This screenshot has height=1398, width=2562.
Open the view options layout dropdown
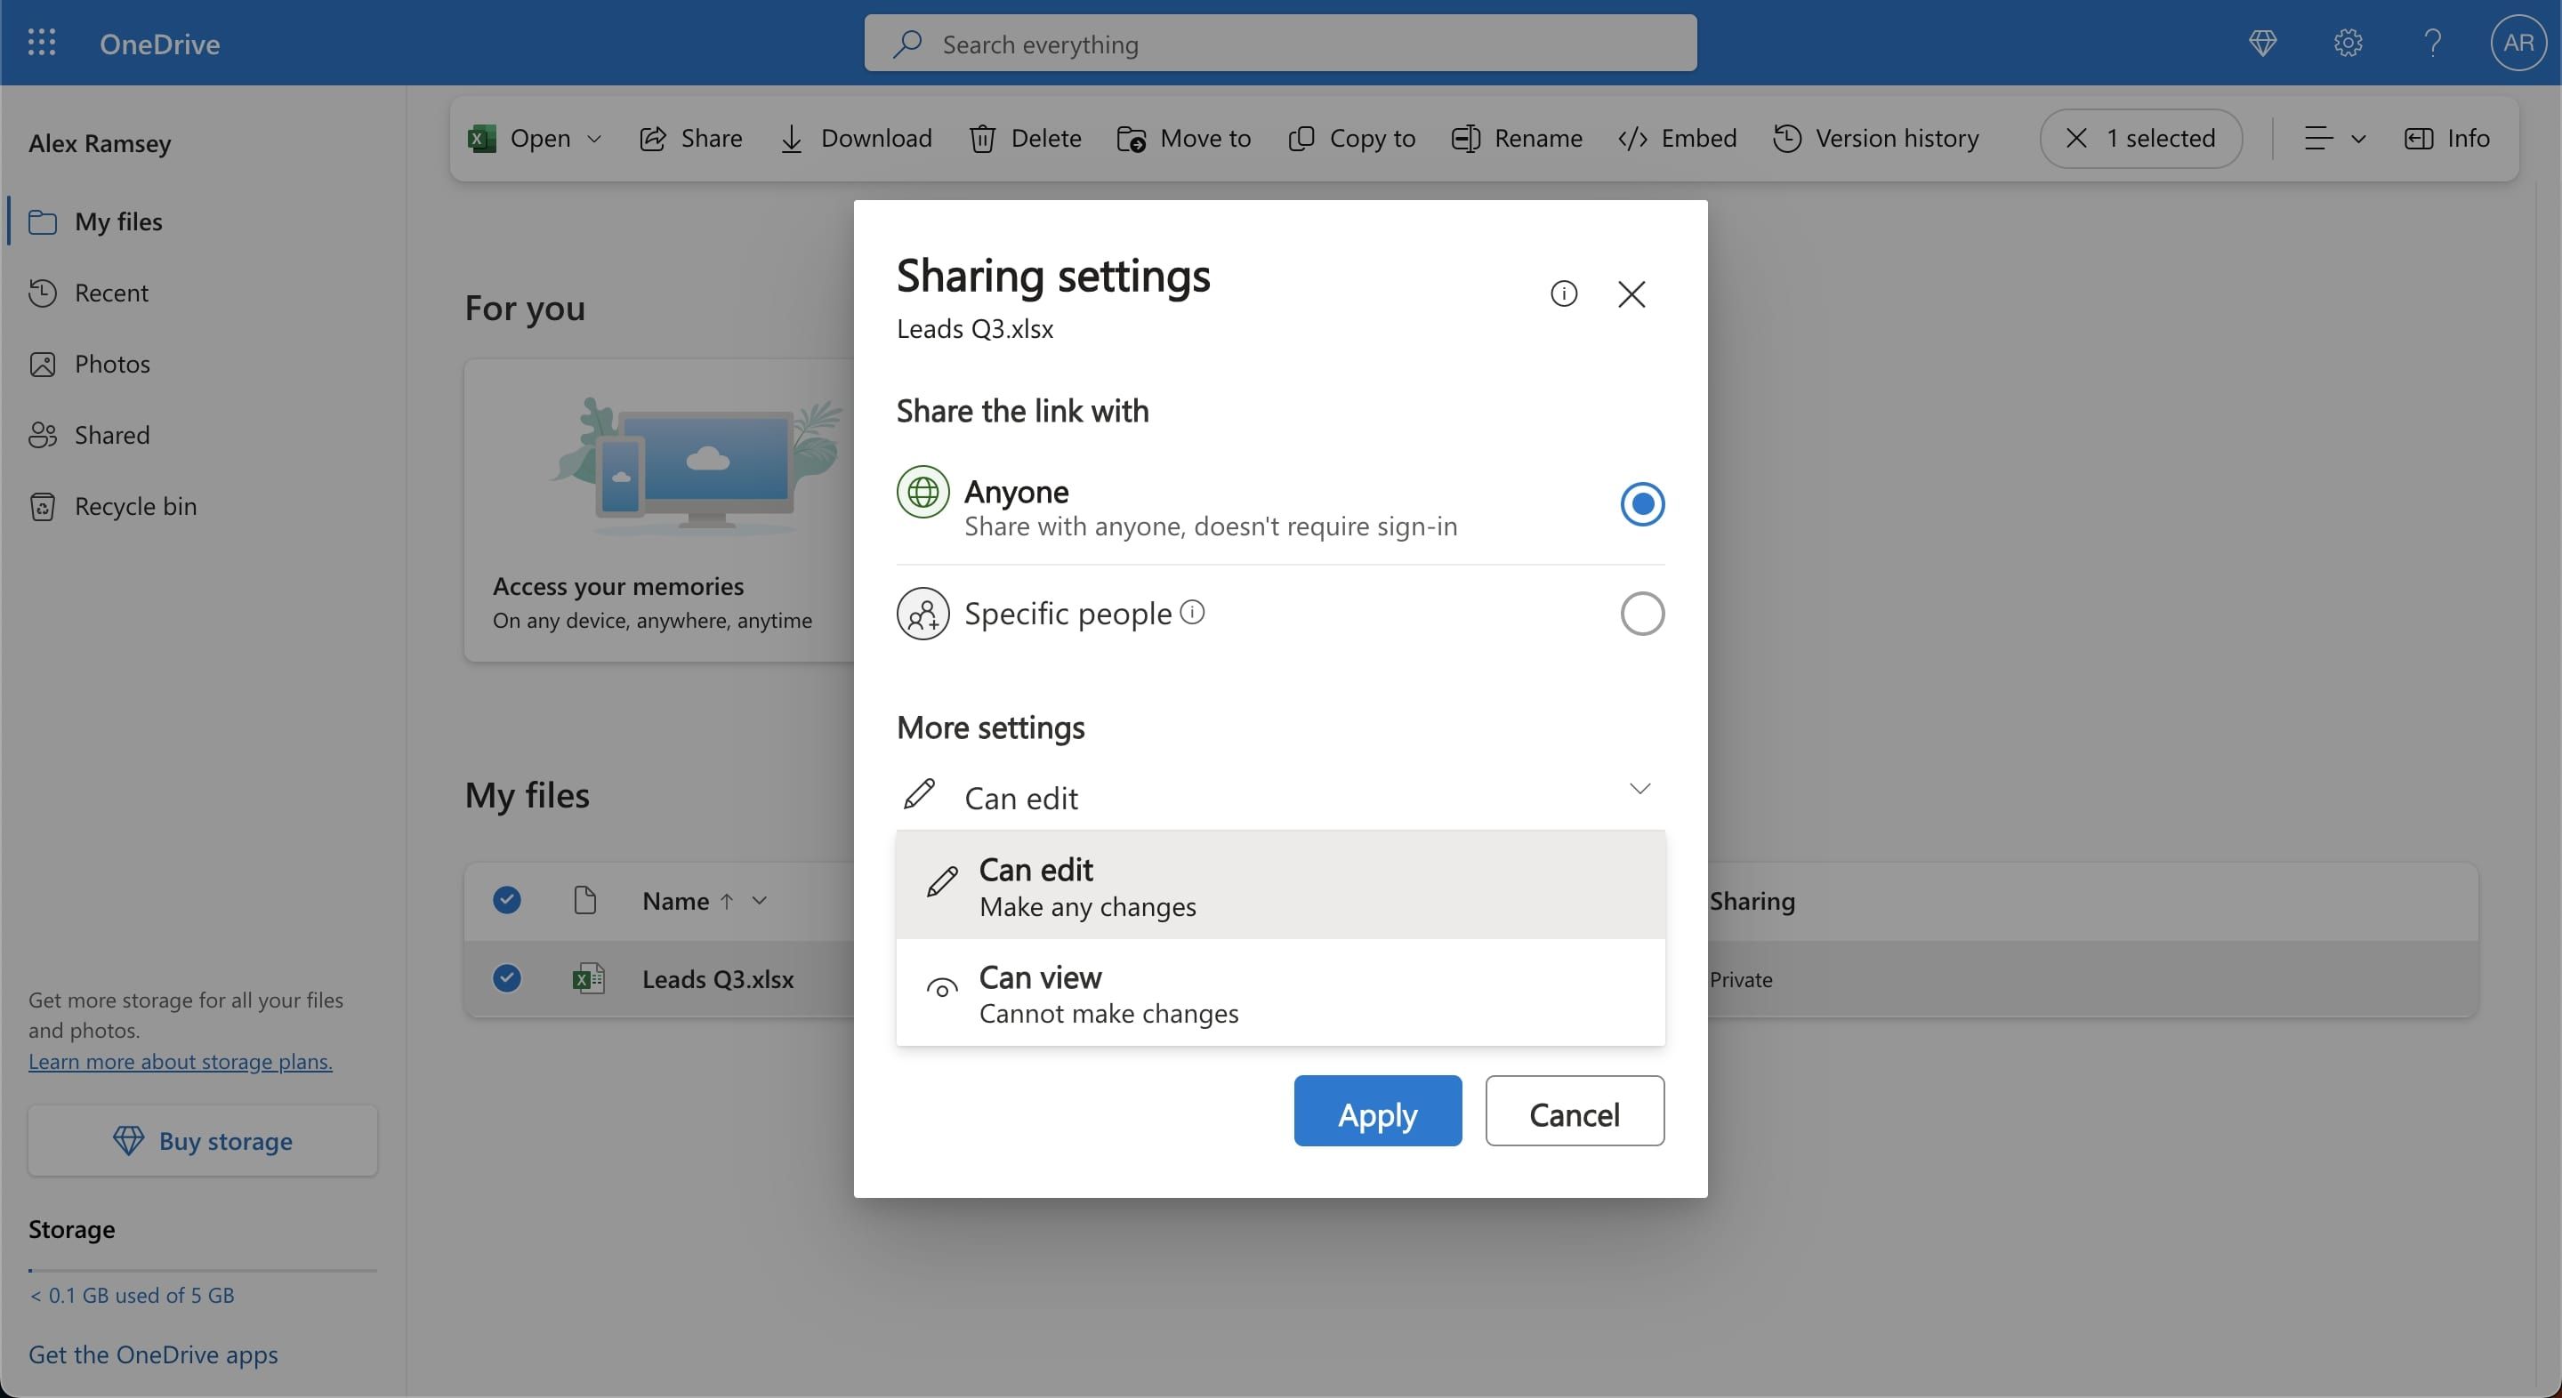(2333, 138)
